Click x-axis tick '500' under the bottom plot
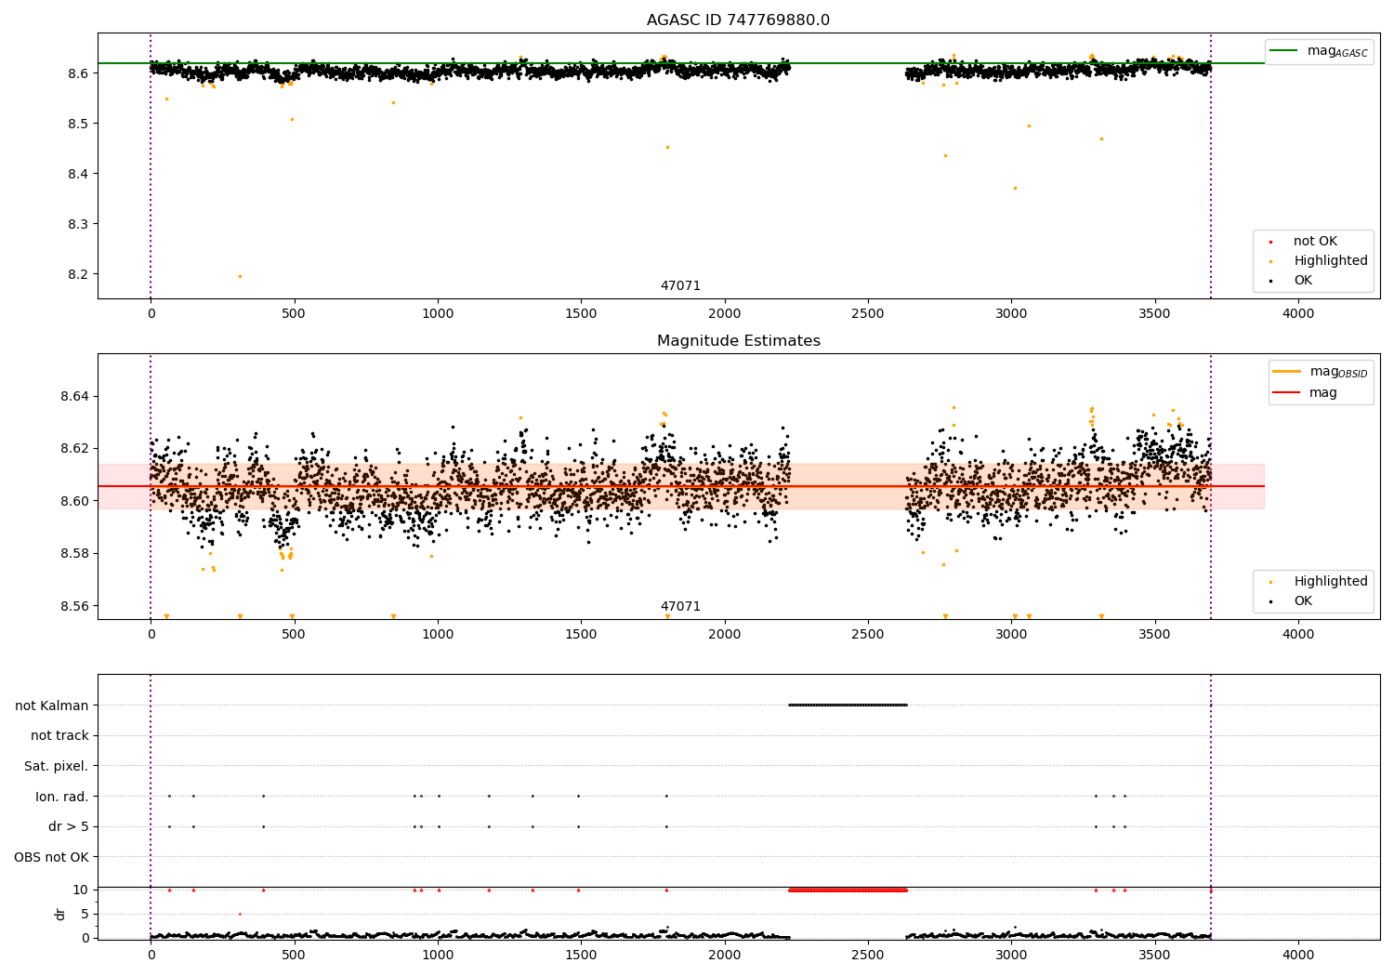This screenshot has height=976, width=1394. coord(294,956)
